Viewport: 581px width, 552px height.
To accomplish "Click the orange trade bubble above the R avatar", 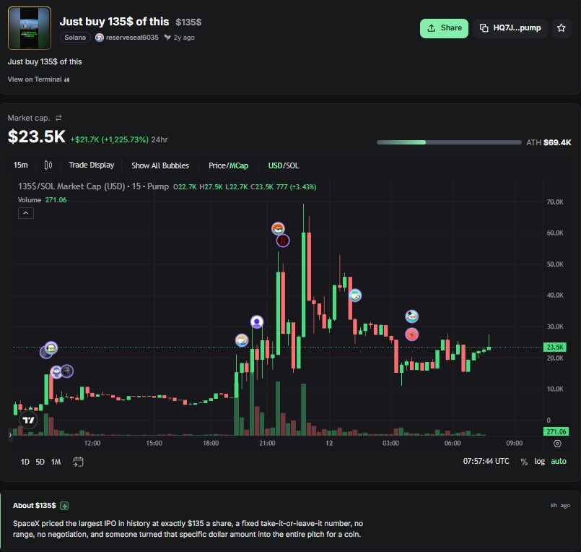I will [278, 228].
